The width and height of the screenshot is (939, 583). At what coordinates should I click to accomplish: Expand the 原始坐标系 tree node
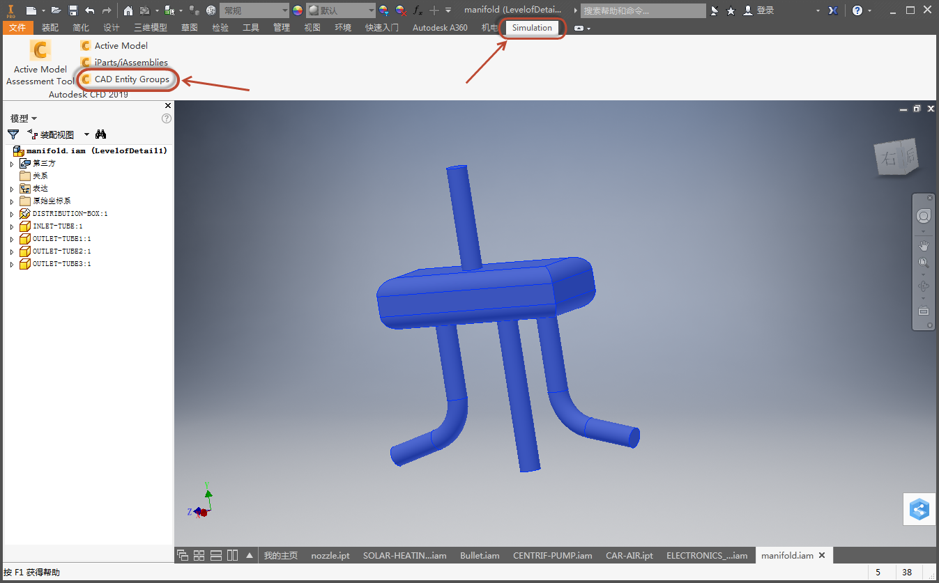pos(11,201)
